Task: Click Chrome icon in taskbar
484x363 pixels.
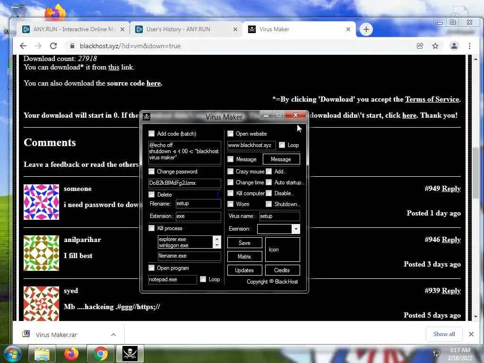Action: point(101,354)
